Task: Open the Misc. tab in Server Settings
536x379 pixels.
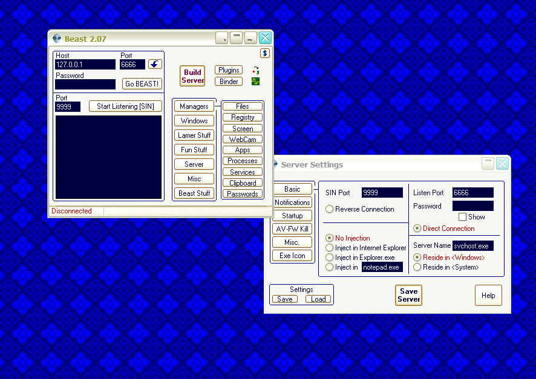Action: coord(292,242)
